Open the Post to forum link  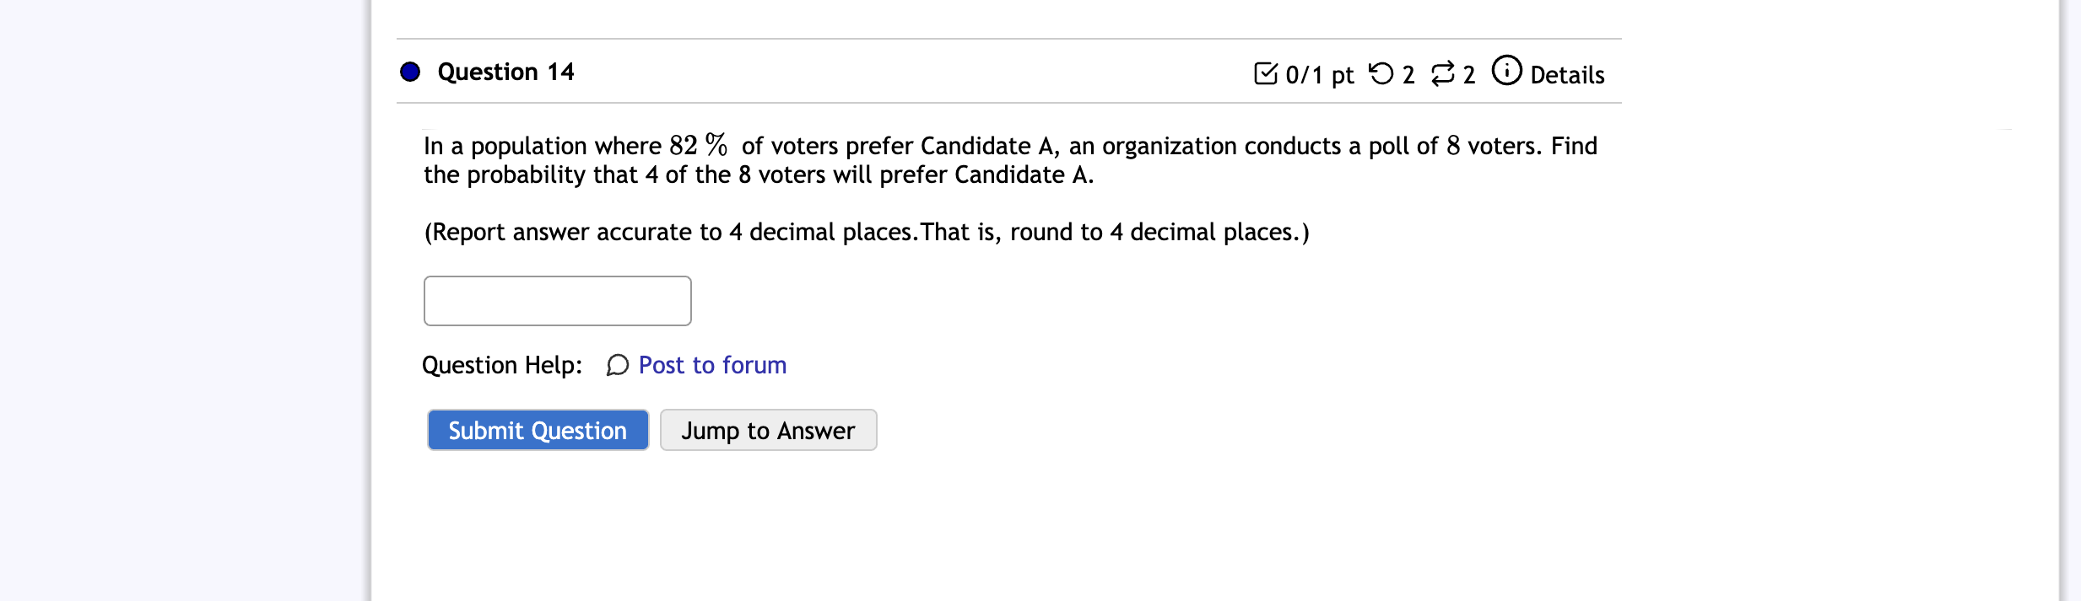click(712, 365)
